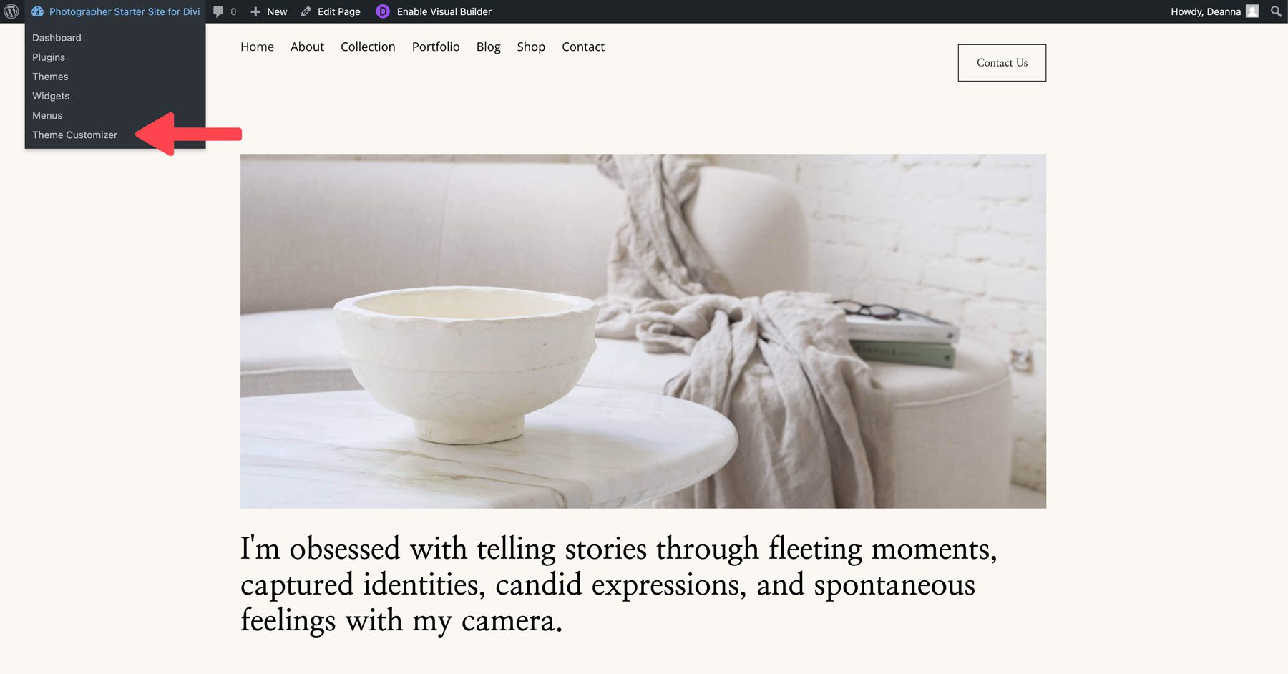Open the Shop navigation link

tap(531, 47)
